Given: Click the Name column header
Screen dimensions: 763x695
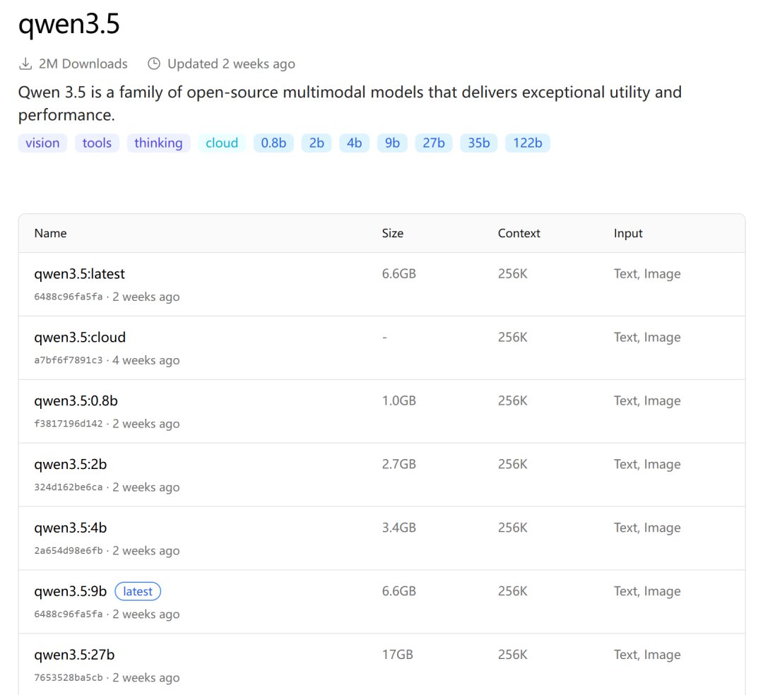Looking at the screenshot, I should click(x=51, y=233).
